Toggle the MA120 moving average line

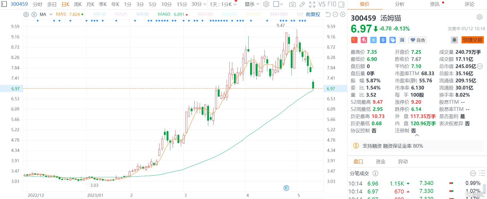pos(206,14)
